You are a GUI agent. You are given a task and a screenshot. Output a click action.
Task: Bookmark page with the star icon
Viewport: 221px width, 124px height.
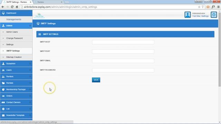tap(199, 7)
